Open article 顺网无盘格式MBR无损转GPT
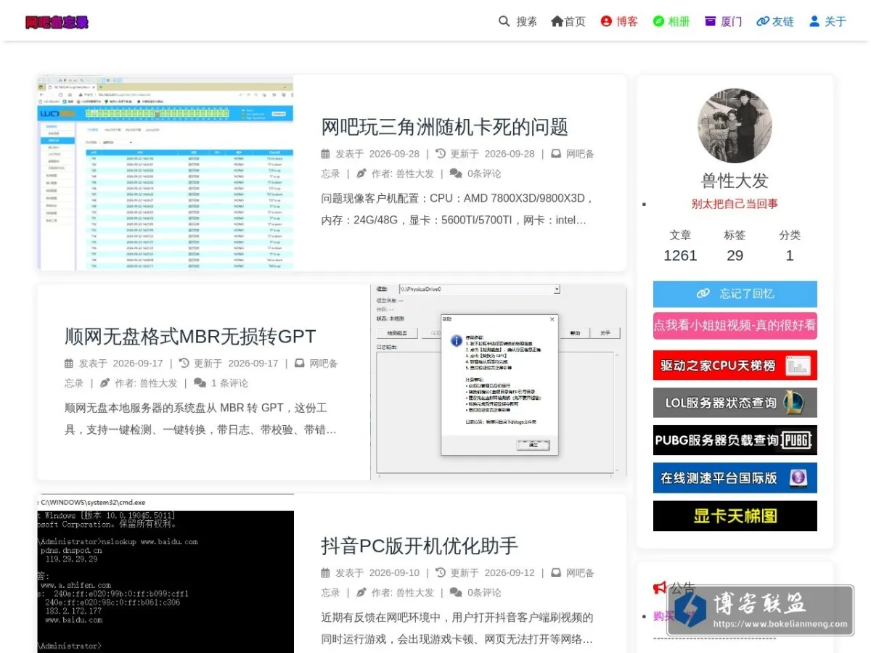871x653 pixels. [190, 336]
